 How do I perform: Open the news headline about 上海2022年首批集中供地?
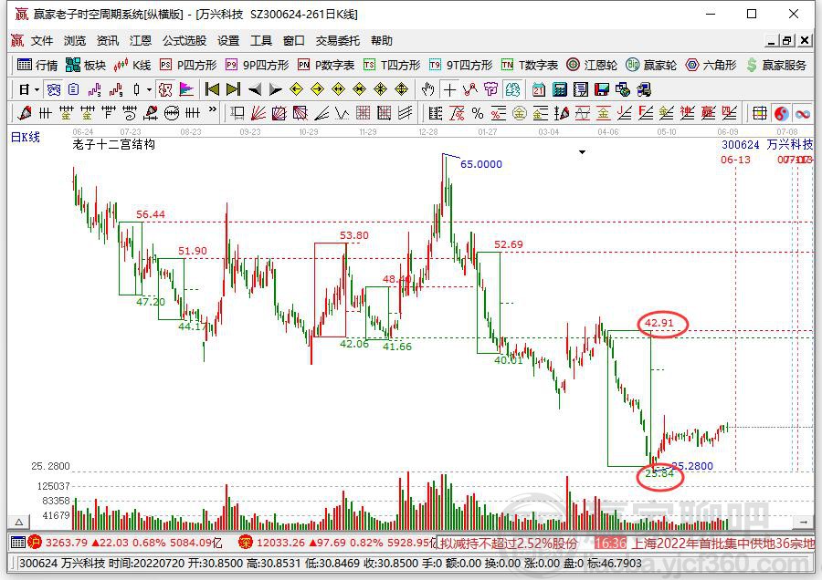(723, 544)
